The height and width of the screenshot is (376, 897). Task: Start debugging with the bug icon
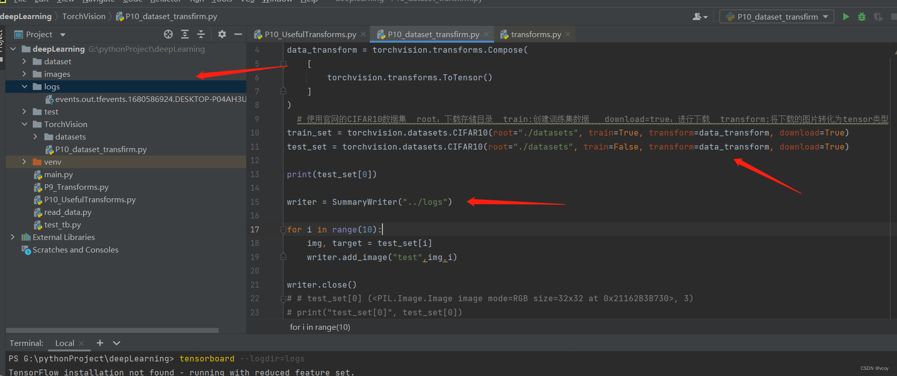click(862, 17)
